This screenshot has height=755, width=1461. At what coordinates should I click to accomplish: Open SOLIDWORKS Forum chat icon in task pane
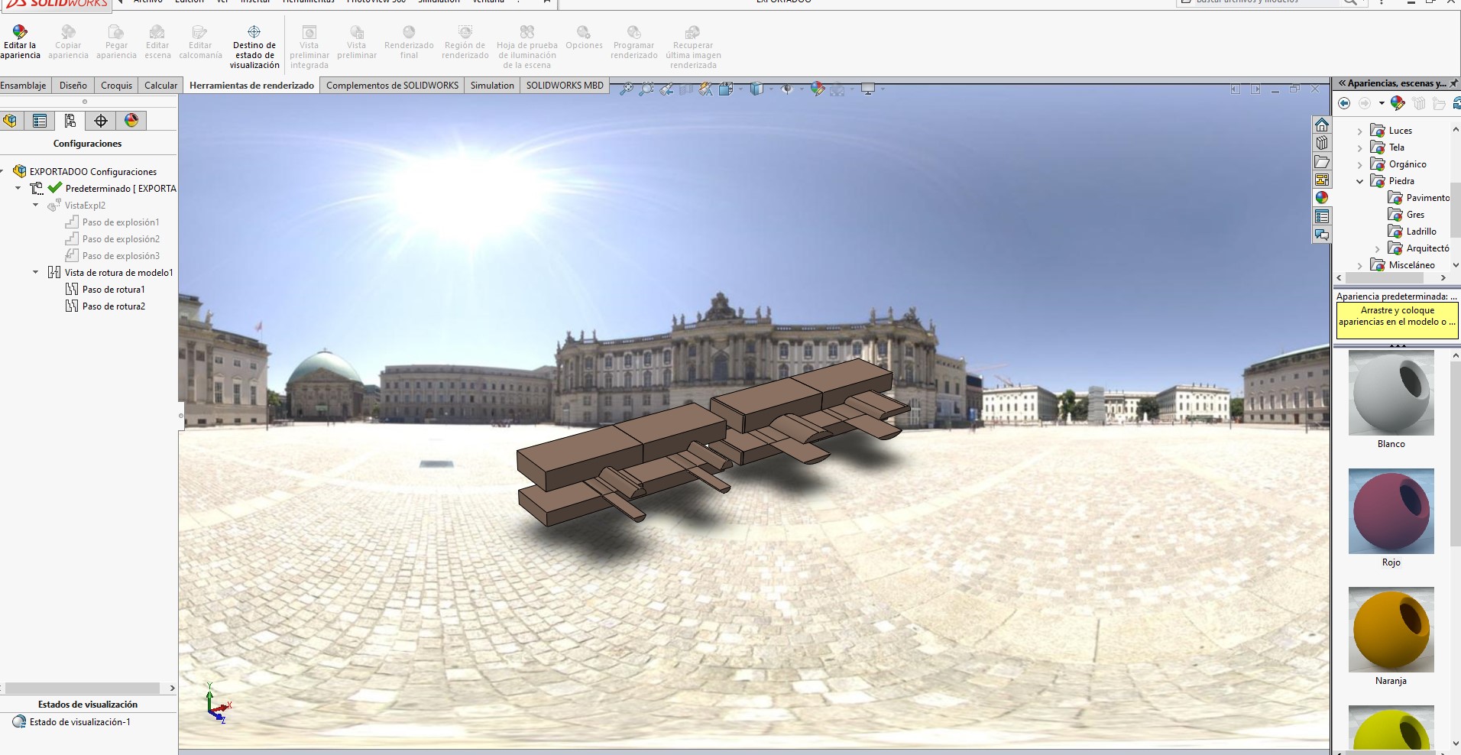[1322, 235]
